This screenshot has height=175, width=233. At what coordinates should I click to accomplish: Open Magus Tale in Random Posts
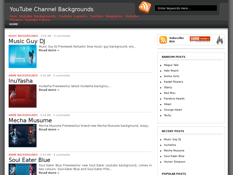[x=171, y=65]
